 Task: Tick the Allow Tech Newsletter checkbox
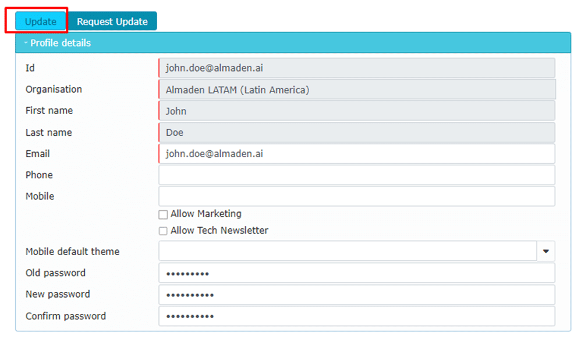tap(163, 231)
